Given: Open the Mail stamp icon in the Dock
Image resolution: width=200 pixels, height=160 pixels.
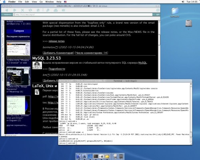Looking at the screenshot, I should tap(84, 156).
